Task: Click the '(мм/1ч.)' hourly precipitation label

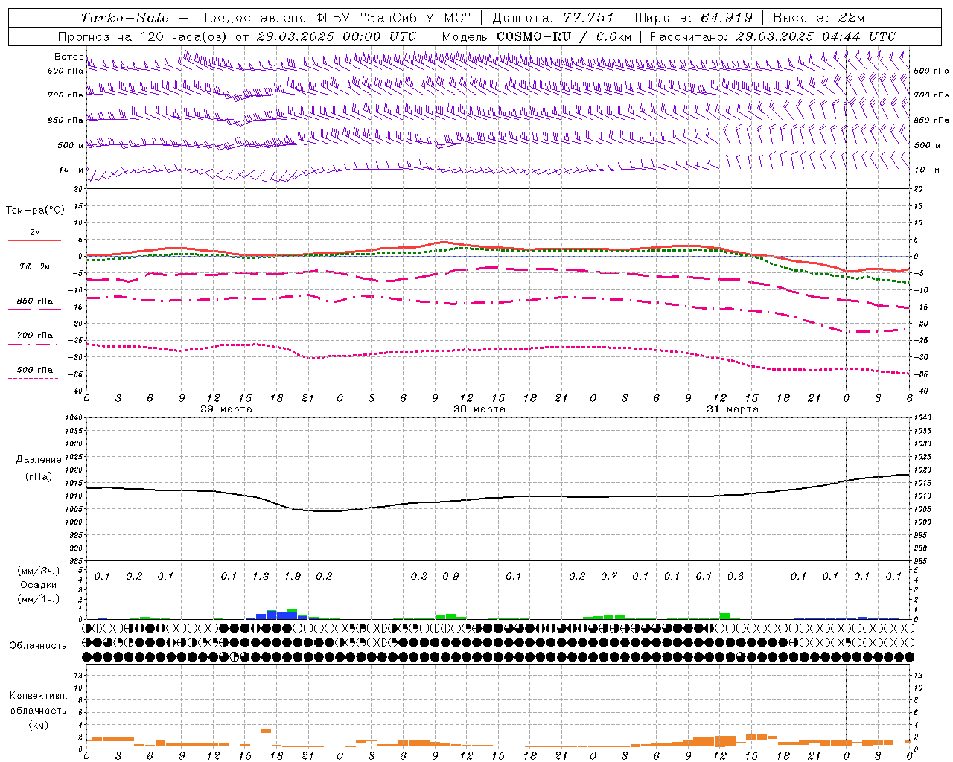Action: pyautogui.click(x=38, y=599)
